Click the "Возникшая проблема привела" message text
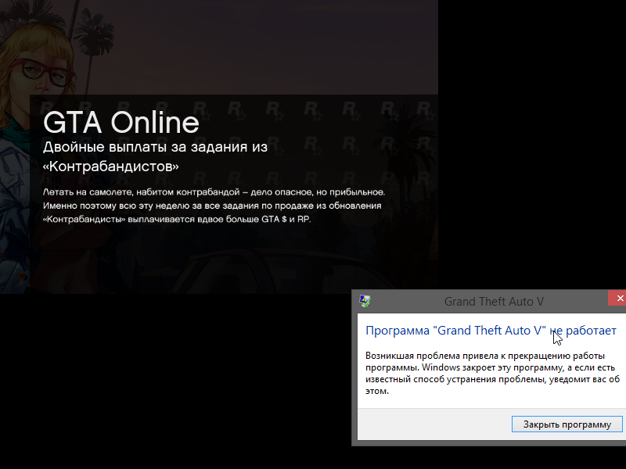The image size is (626, 469). click(492, 373)
